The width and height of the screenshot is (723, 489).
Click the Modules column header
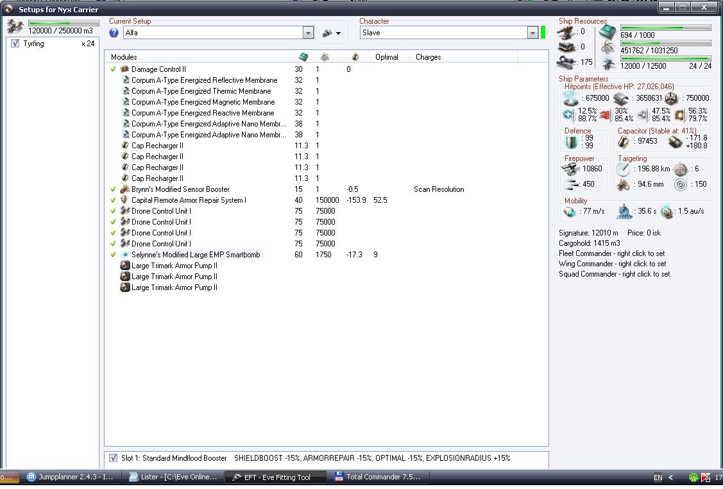pos(124,56)
